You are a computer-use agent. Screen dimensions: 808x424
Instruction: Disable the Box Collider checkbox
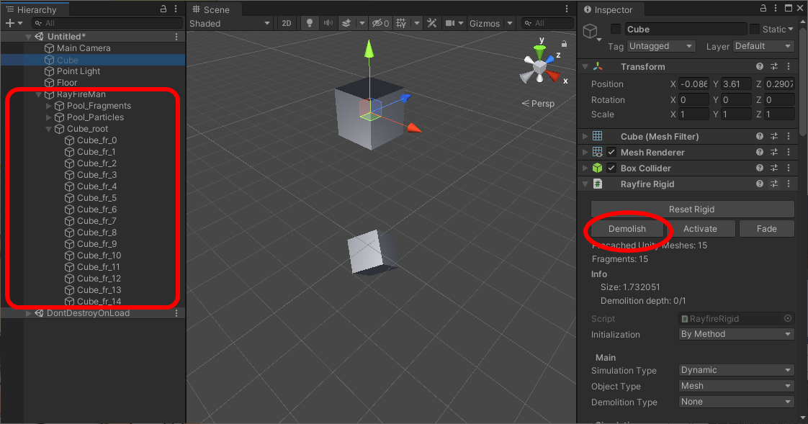tap(611, 168)
